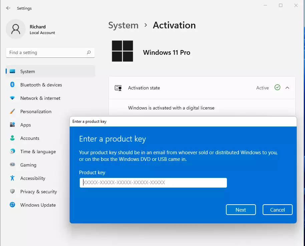Viewport: 305px width, 246px height.
Task: Collapse the Activation state section chevron
Action: pyautogui.click(x=287, y=88)
